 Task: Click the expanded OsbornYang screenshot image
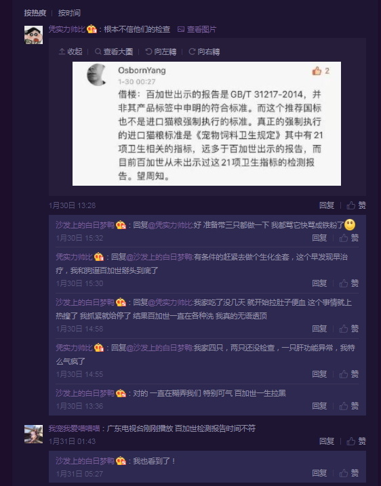(x=207, y=123)
